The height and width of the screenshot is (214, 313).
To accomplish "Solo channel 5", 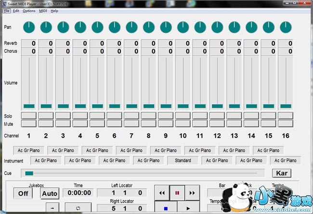I will coord(97,116).
